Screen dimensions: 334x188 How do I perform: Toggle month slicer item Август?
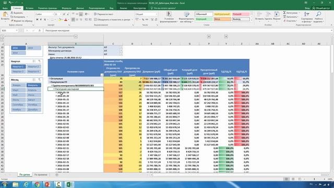pos(33,100)
